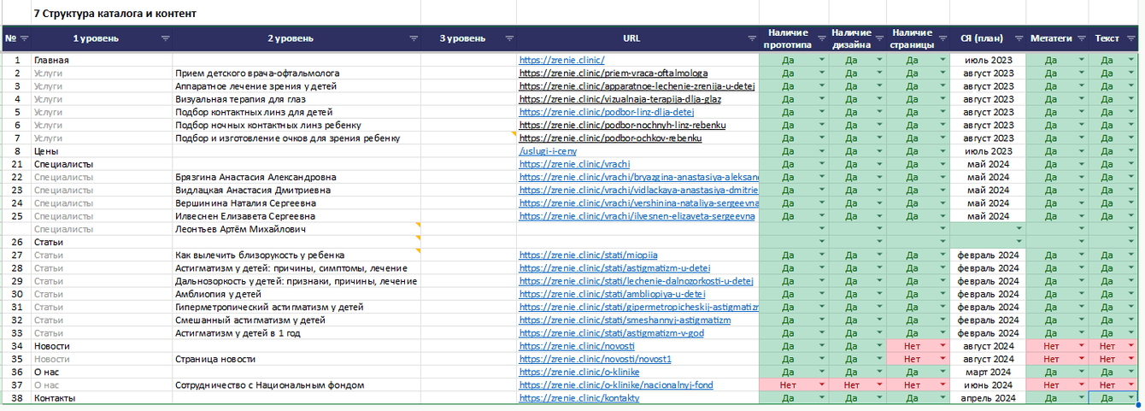Expand the Нет dropdown under Наличие дизайна for row 37

[x=881, y=385]
